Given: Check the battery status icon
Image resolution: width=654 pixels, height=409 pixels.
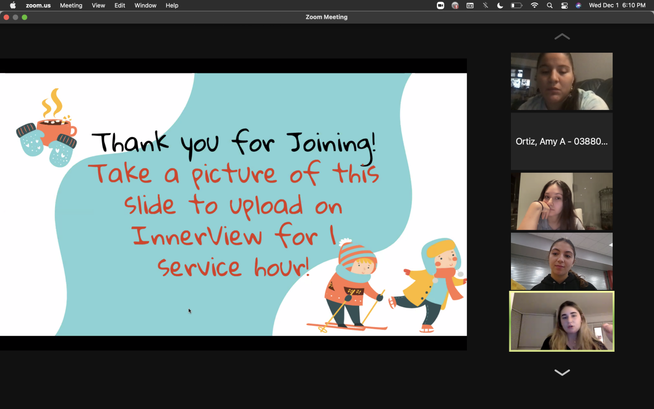Looking at the screenshot, I should click(517, 6).
